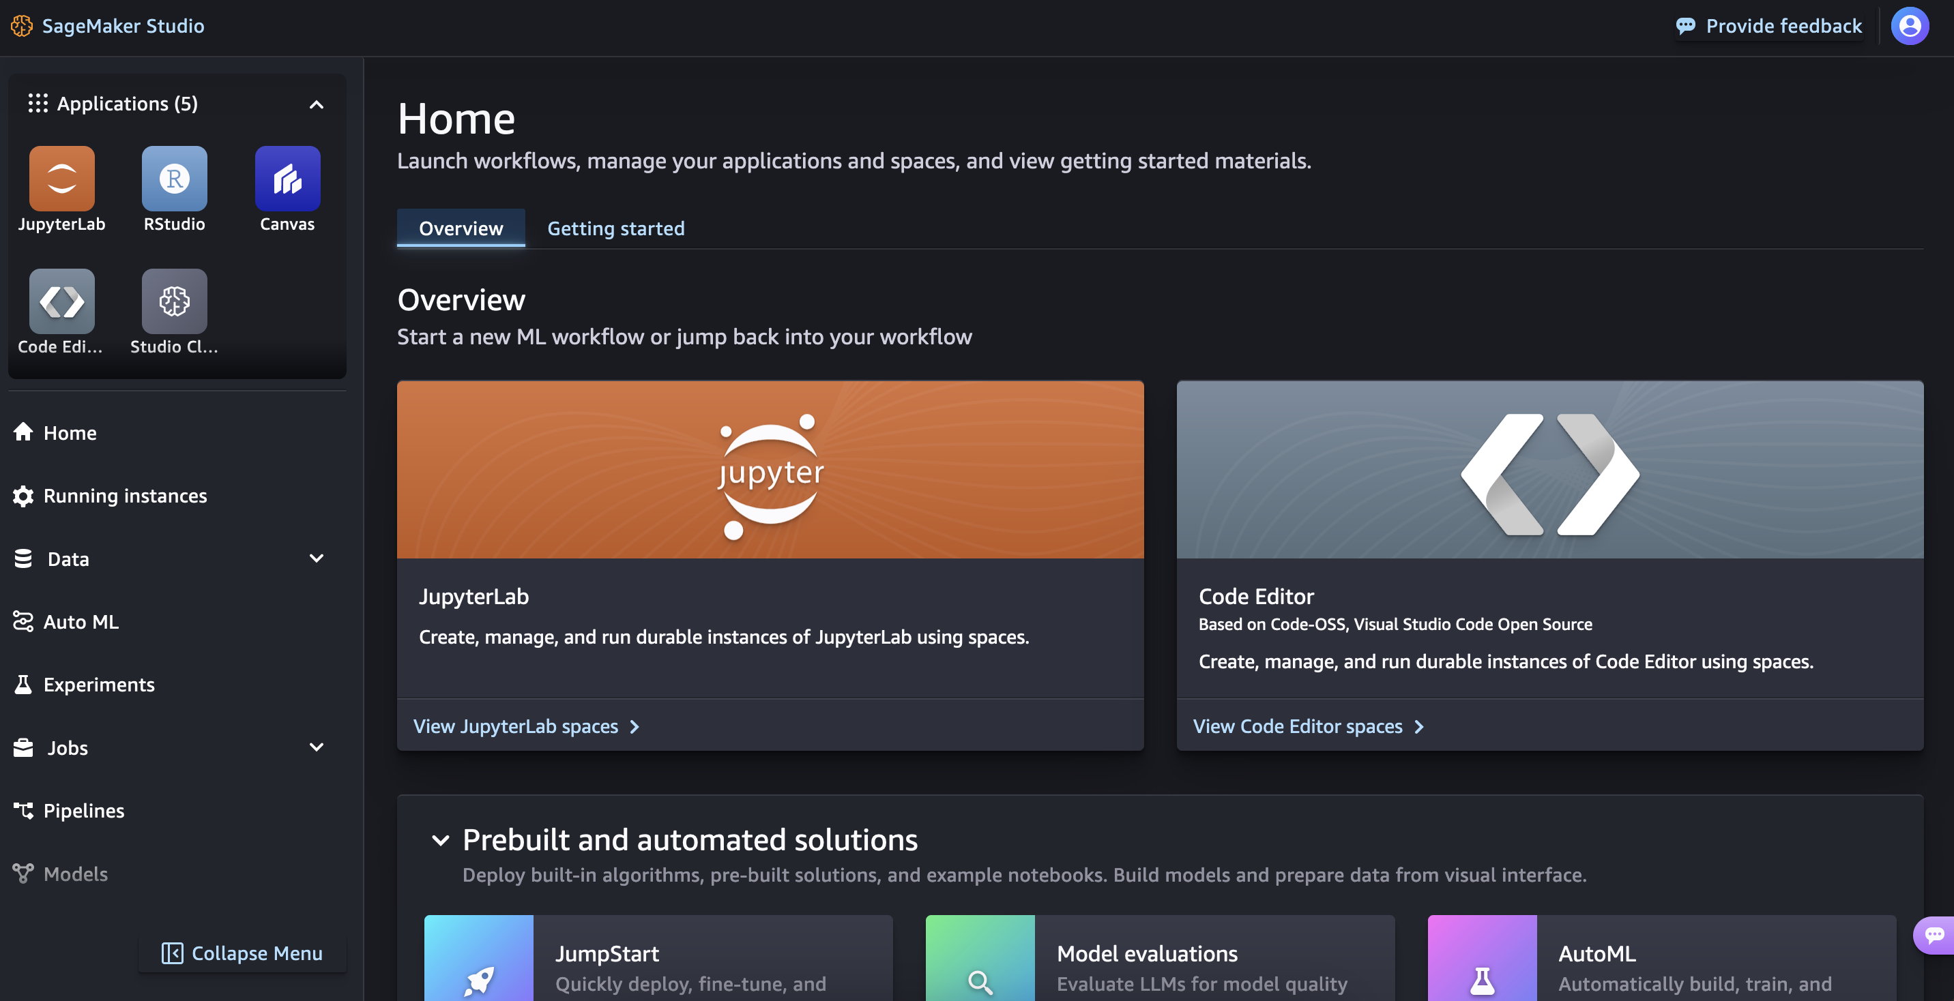Click the Applications grid dots icon
The width and height of the screenshot is (1954, 1001).
click(x=38, y=103)
